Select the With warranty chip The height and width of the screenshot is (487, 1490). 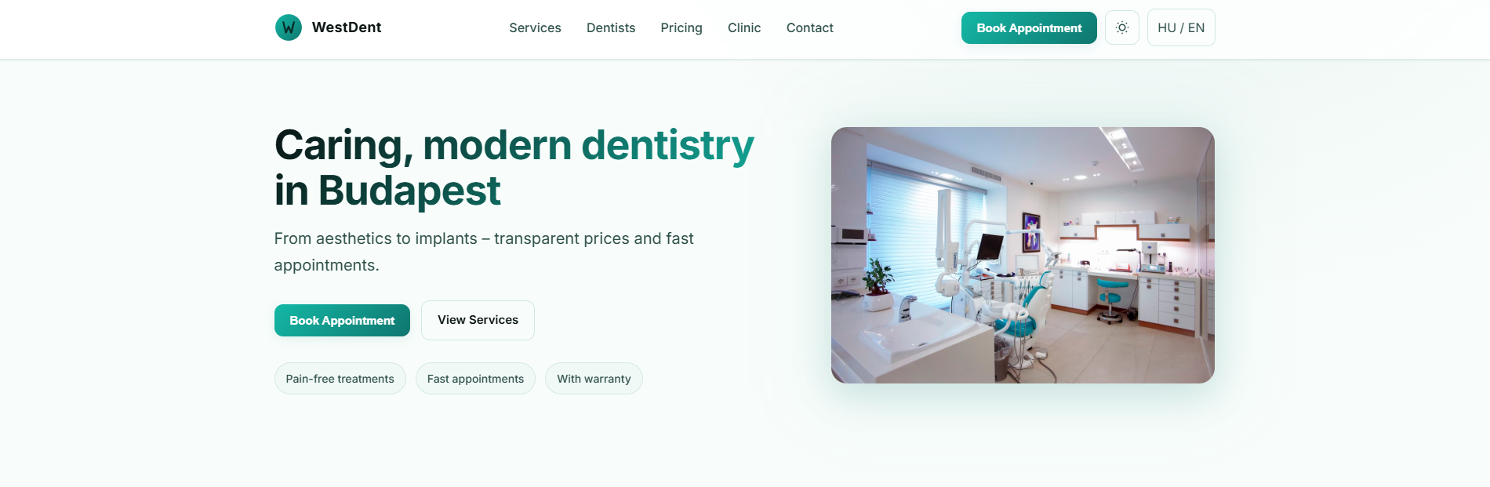coord(594,379)
